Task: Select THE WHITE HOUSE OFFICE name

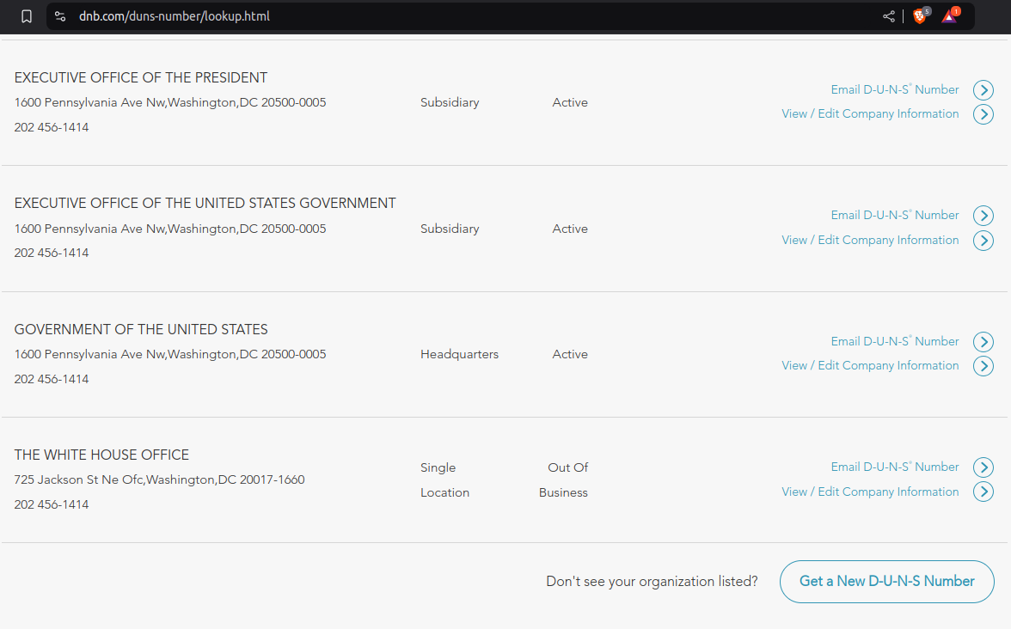Action: tap(101, 455)
